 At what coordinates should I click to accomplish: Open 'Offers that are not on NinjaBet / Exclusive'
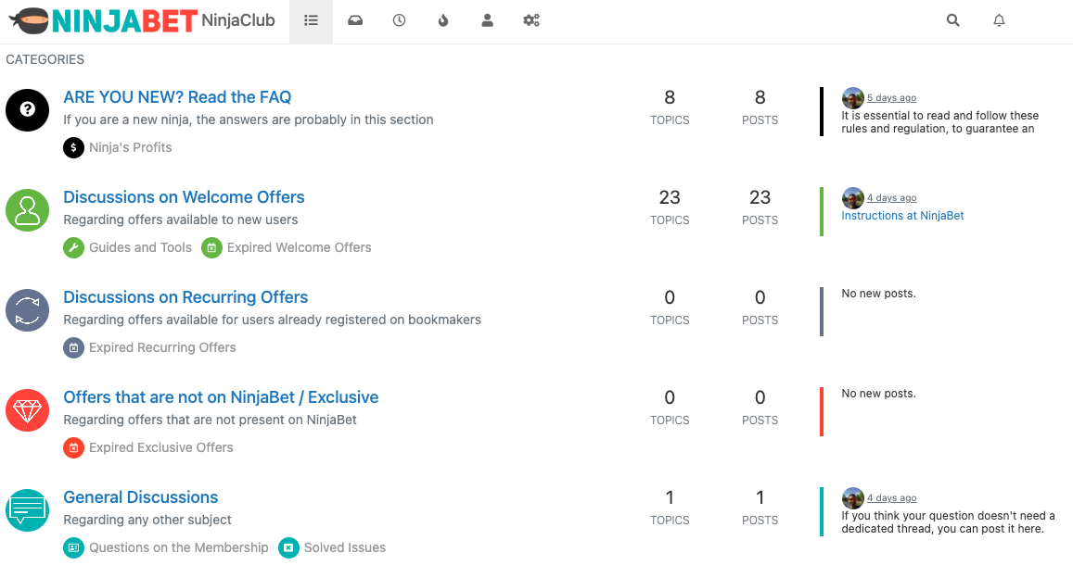[221, 397]
